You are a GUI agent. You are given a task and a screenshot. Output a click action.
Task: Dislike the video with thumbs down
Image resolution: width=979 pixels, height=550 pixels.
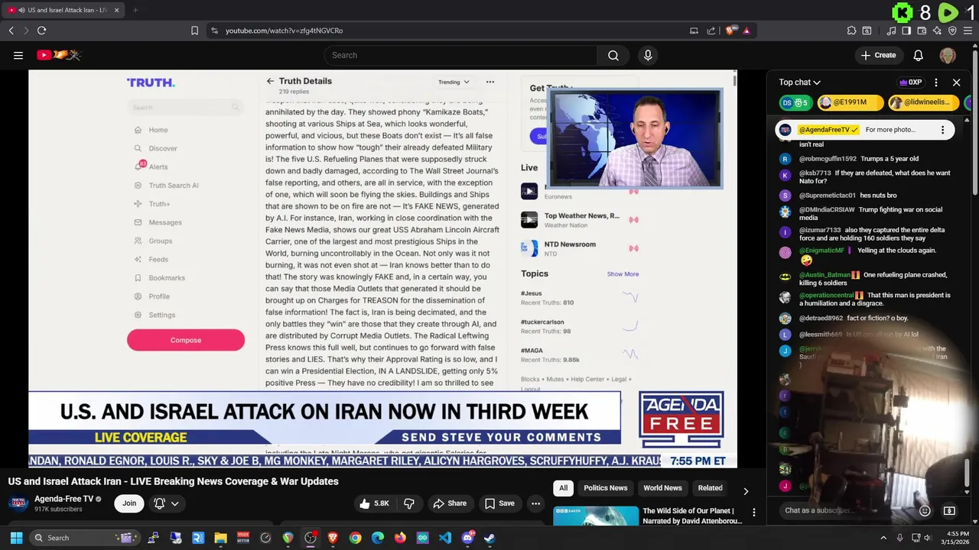click(409, 503)
